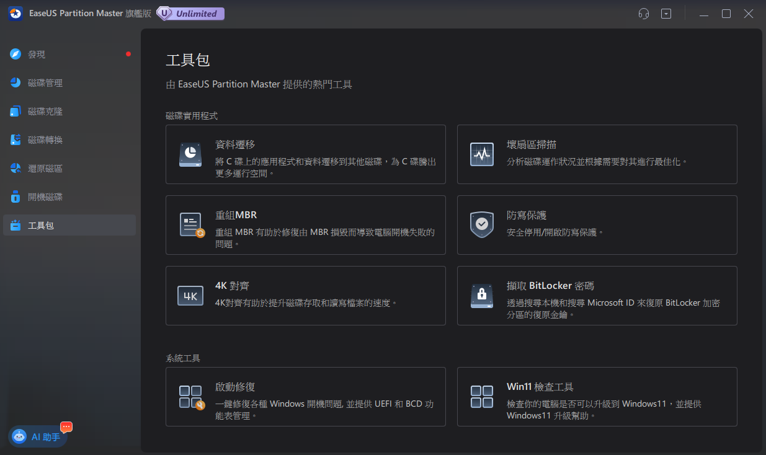Open the 擷取 BitLocker 密碼 lock icon
Screen dimensions: 766x455
[482, 296]
